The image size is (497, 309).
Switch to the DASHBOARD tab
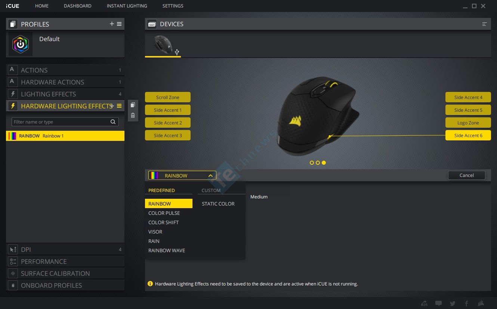[78, 6]
